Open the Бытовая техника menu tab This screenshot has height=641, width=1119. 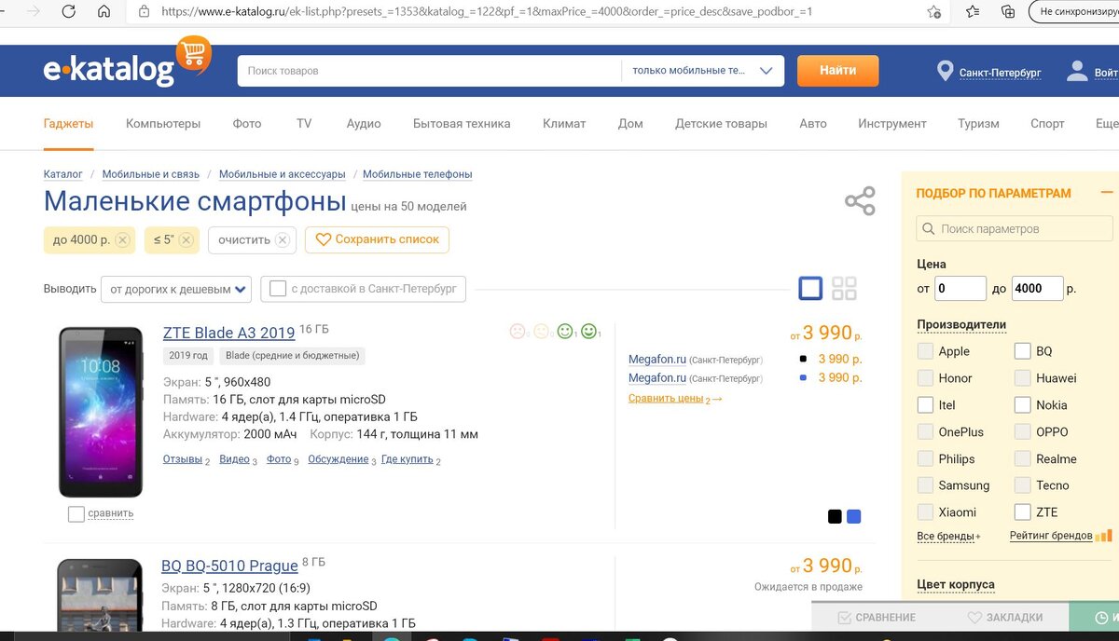[462, 123]
